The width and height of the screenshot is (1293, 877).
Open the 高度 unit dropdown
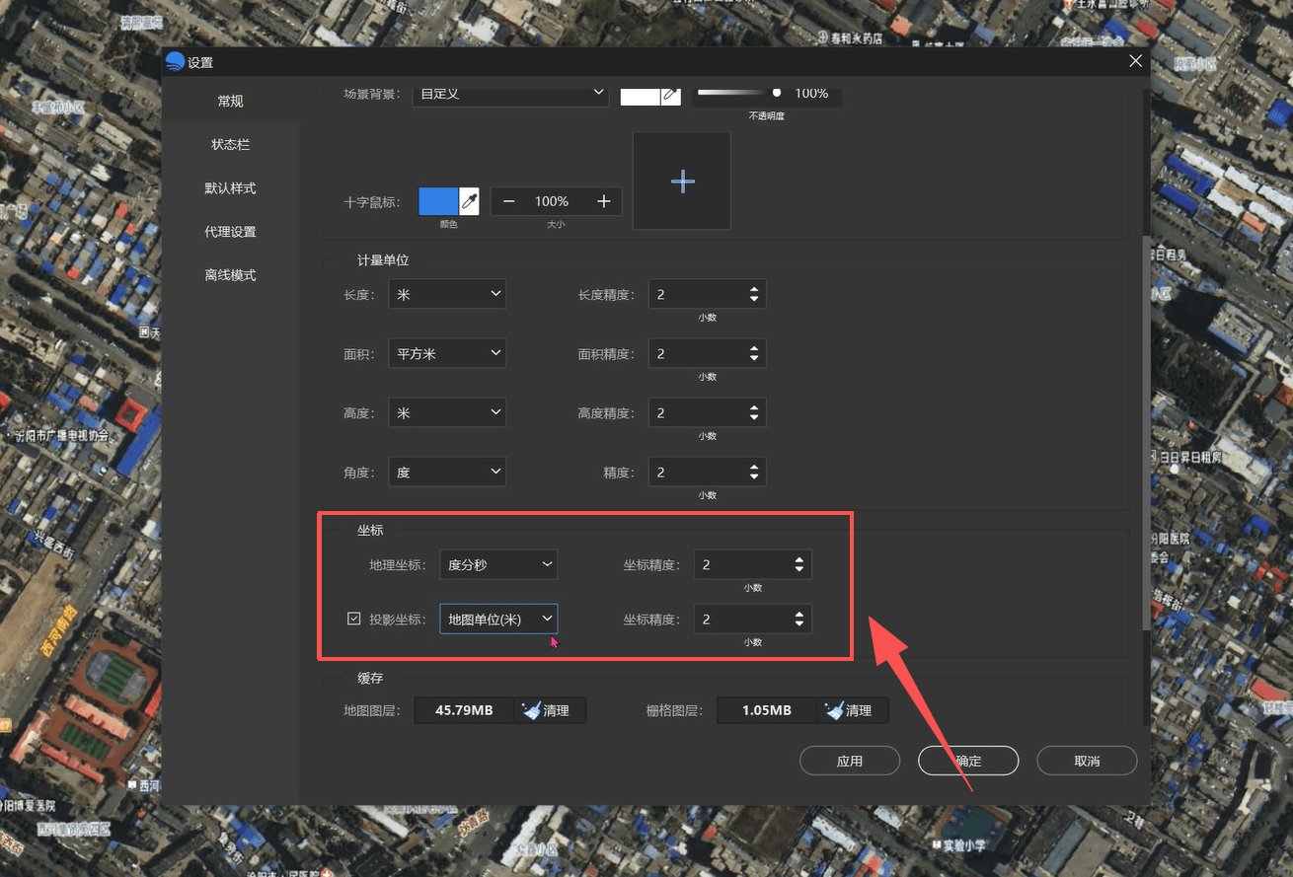[447, 412]
